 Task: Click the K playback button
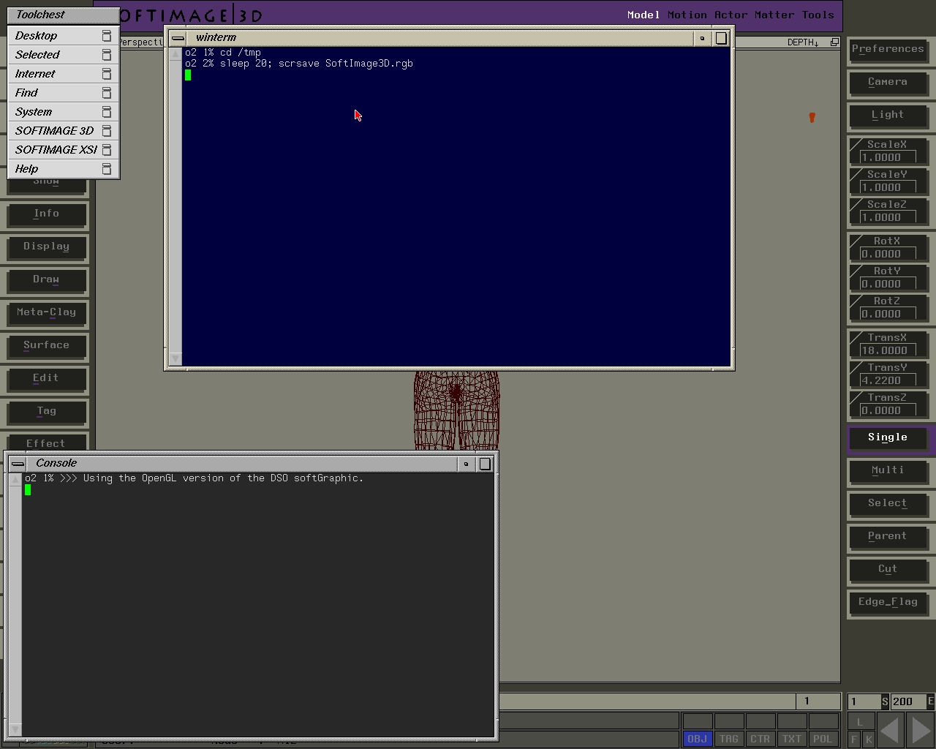[x=868, y=739]
